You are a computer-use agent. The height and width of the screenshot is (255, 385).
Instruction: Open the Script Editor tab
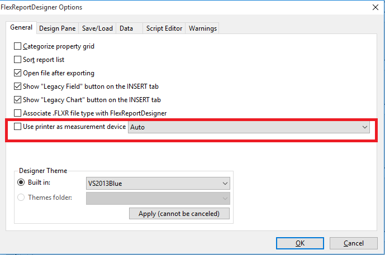point(164,28)
